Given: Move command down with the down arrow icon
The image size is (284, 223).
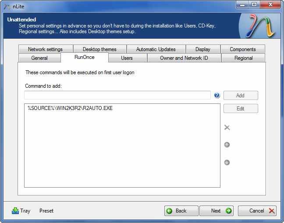Looking at the screenshot, I should [x=227, y=162].
